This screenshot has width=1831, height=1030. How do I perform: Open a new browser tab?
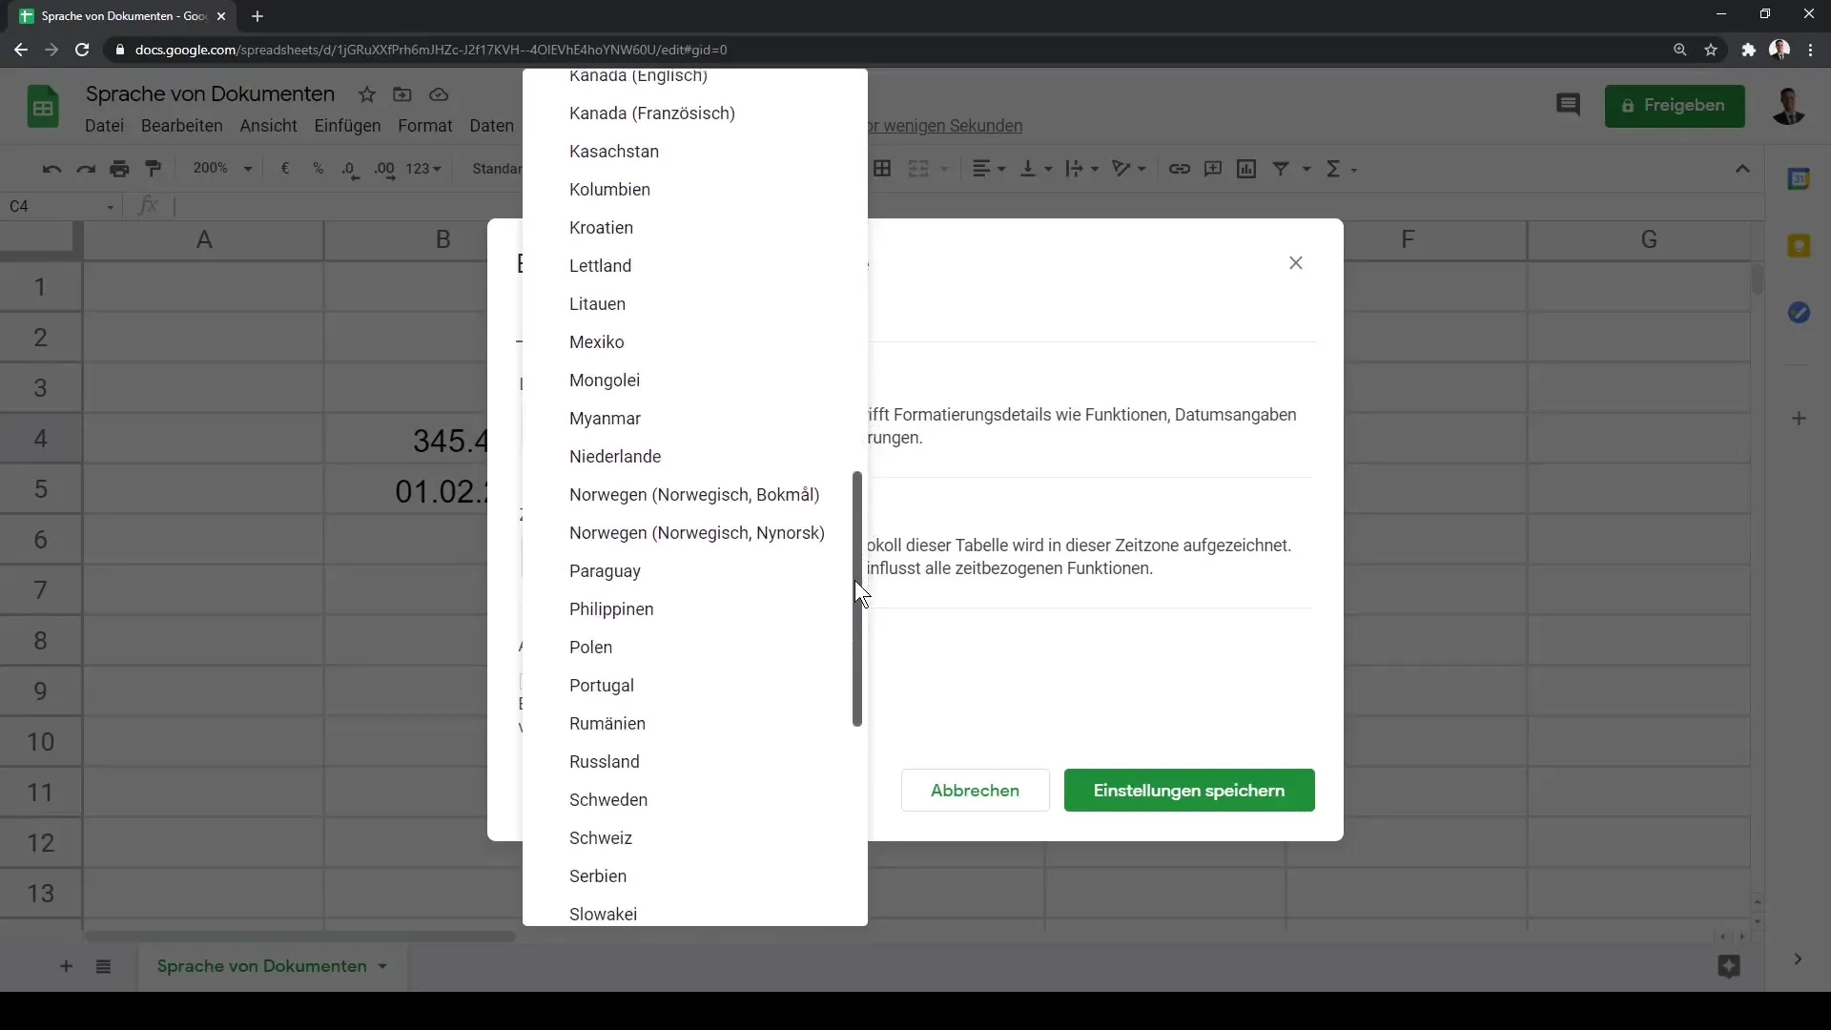tap(257, 16)
